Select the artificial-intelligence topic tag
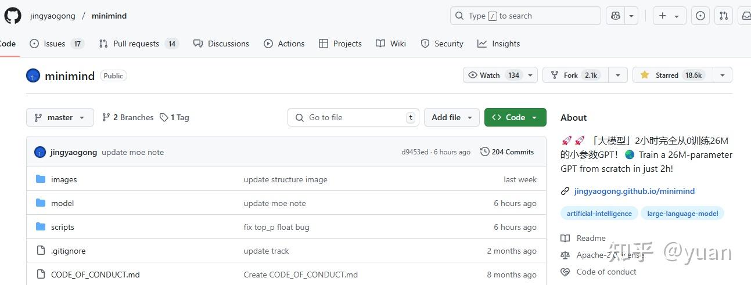Viewport: 751px width, 285px height. pos(599,214)
